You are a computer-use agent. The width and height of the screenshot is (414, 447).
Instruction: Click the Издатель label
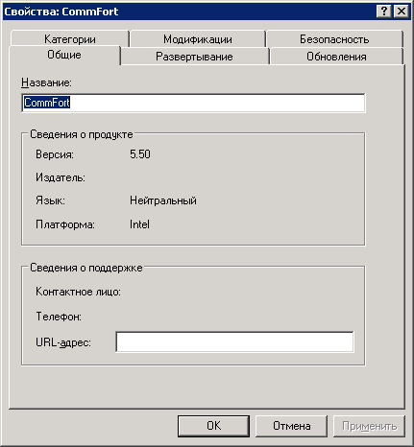point(61,177)
